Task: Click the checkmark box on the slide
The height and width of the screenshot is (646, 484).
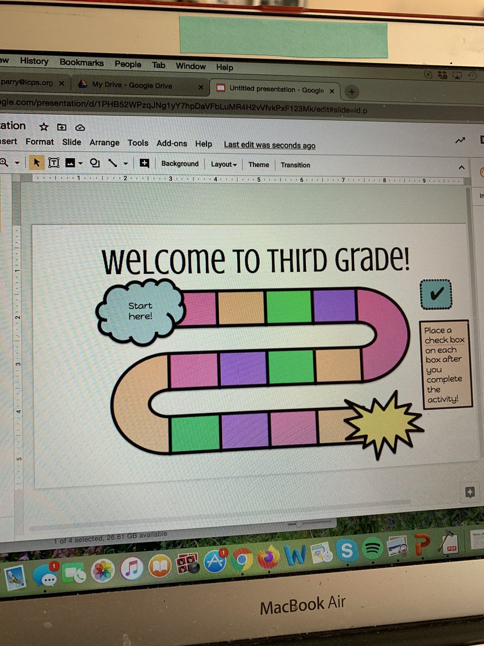Action: click(x=436, y=294)
